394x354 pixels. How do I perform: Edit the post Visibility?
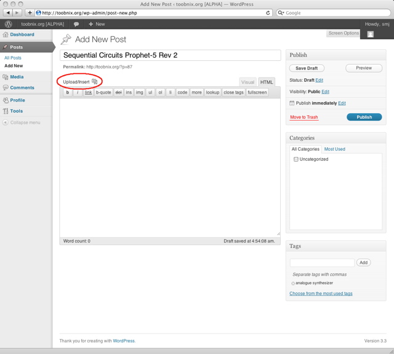(x=325, y=92)
